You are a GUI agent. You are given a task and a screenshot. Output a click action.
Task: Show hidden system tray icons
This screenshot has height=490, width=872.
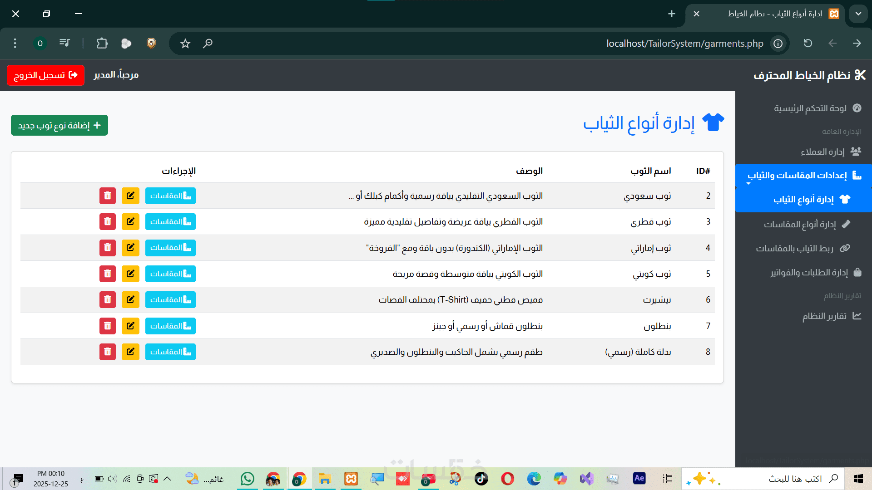tap(167, 479)
